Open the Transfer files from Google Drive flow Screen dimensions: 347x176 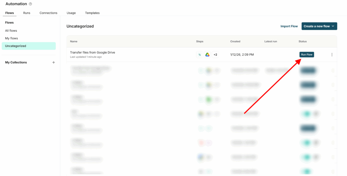click(93, 52)
